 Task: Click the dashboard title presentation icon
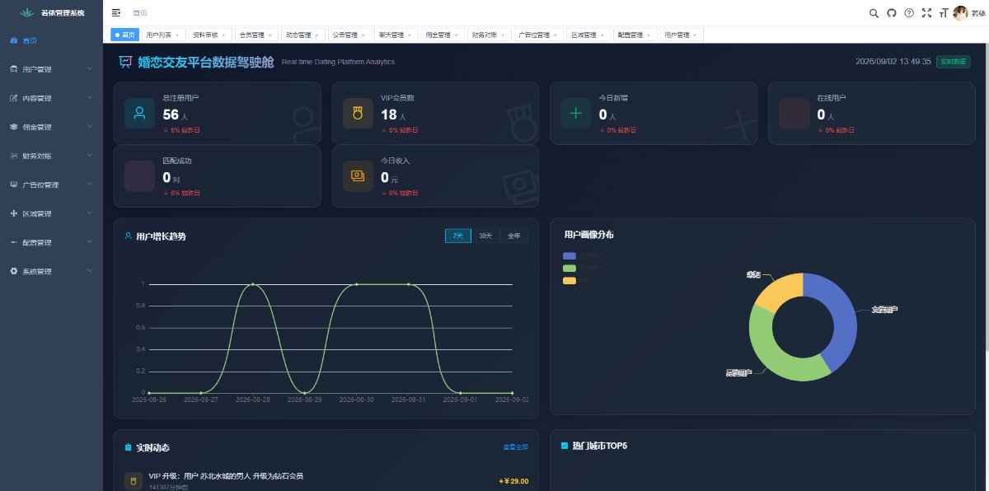click(x=125, y=61)
